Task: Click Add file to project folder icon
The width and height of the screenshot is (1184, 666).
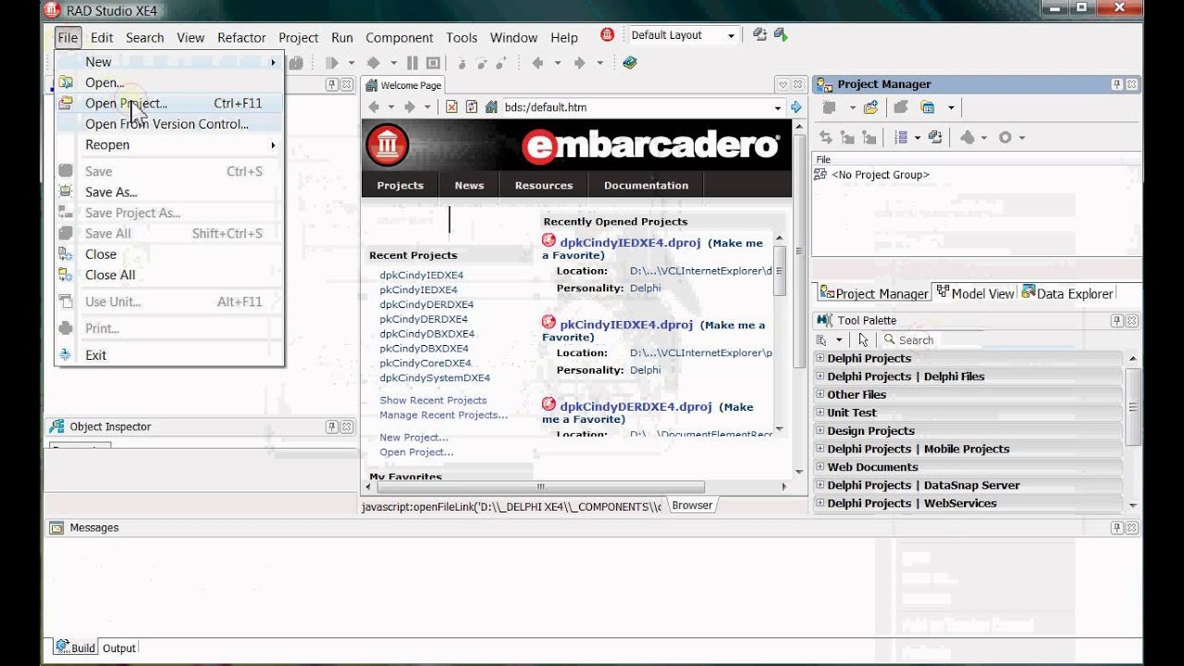Action: (870, 107)
